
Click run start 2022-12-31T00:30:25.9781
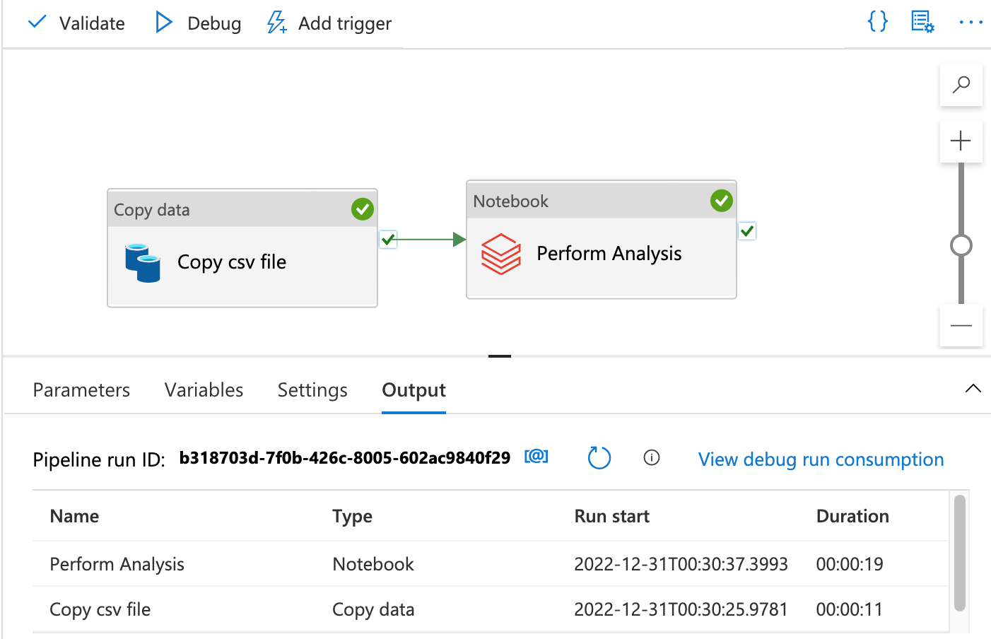click(681, 609)
